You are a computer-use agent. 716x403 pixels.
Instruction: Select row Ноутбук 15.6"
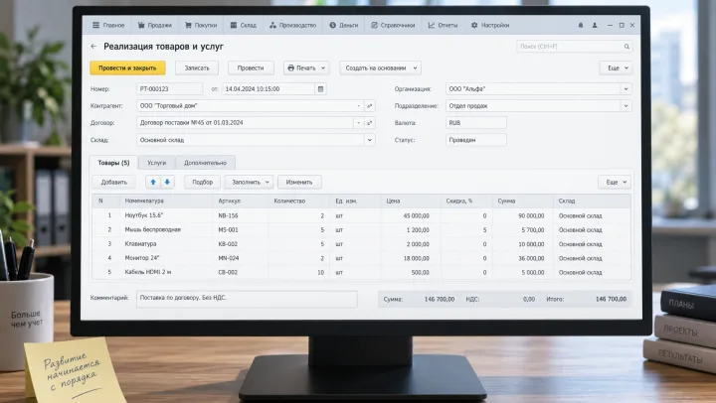pyautogui.click(x=361, y=215)
